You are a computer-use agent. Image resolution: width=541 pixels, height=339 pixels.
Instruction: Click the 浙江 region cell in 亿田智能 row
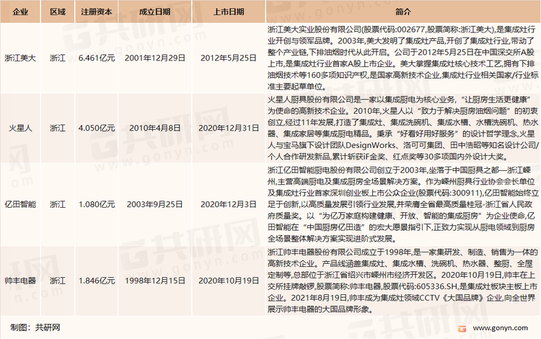tap(58, 204)
